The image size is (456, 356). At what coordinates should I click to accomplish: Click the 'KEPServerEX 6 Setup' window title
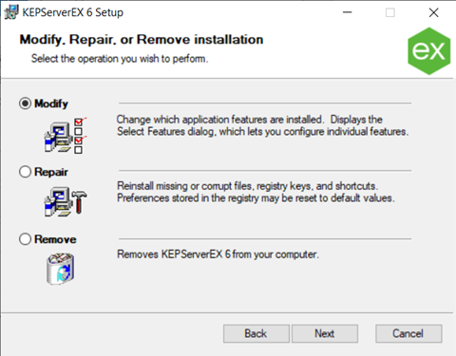(73, 12)
